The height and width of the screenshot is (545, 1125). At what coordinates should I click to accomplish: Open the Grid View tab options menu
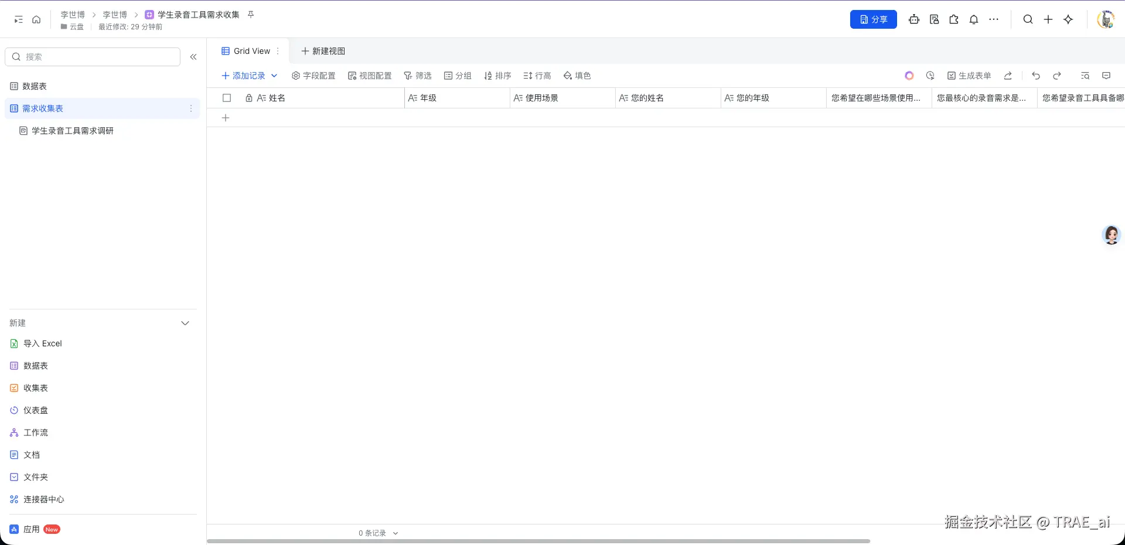coord(278,51)
